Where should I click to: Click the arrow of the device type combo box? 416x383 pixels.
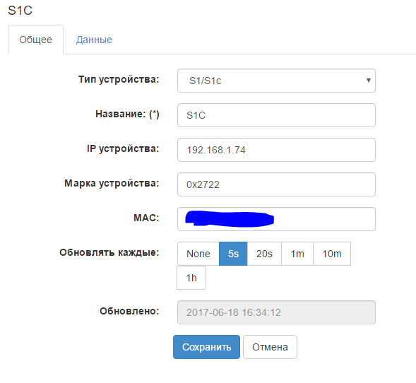pos(368,80)
